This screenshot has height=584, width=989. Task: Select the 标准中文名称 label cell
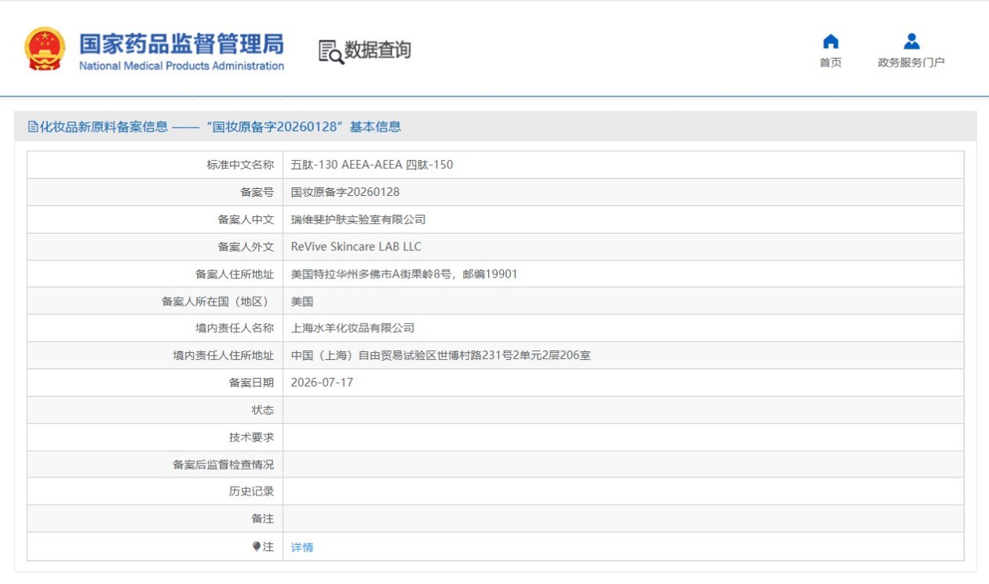[x=155, y=165]
